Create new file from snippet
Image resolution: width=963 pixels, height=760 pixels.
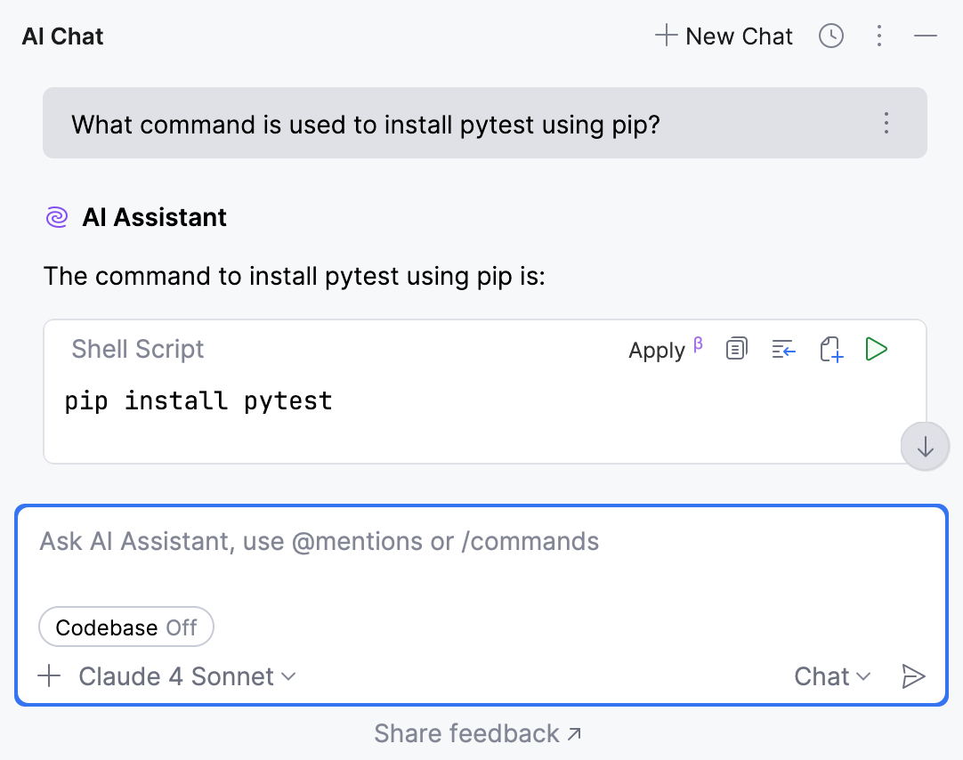click(830, 349)
